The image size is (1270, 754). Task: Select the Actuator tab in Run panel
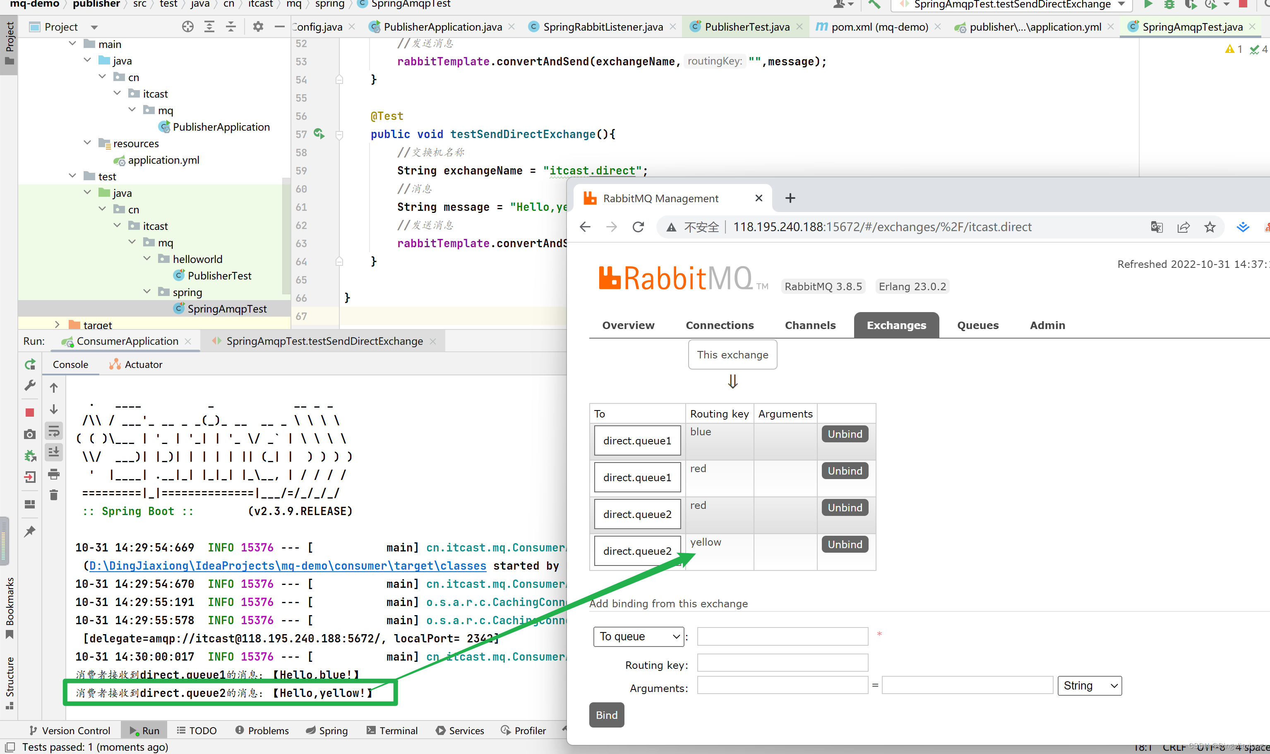coord(136,364)
